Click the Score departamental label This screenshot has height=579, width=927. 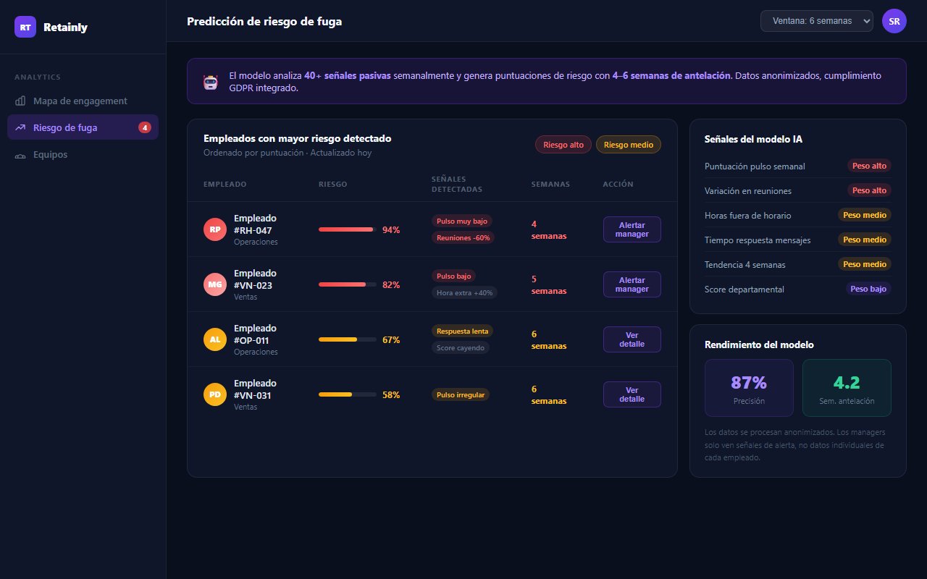(x=744, y=289)
